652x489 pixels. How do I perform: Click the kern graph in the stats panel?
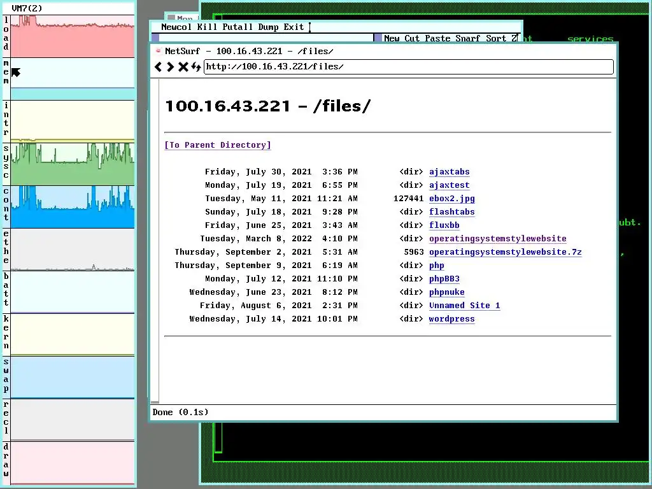pos(73,335)
